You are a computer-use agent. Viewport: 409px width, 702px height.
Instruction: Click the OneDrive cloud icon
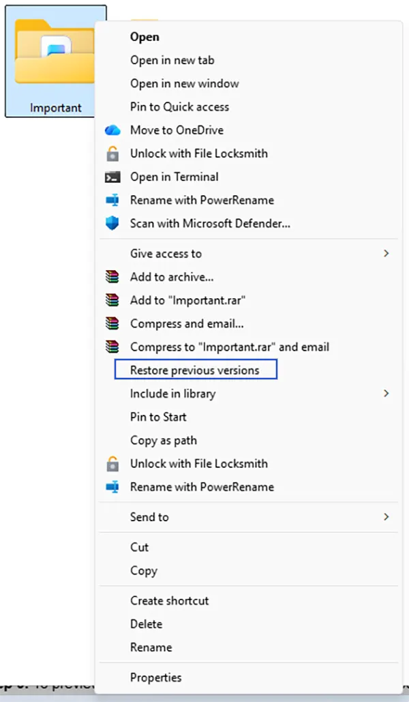tap(112, 130)
